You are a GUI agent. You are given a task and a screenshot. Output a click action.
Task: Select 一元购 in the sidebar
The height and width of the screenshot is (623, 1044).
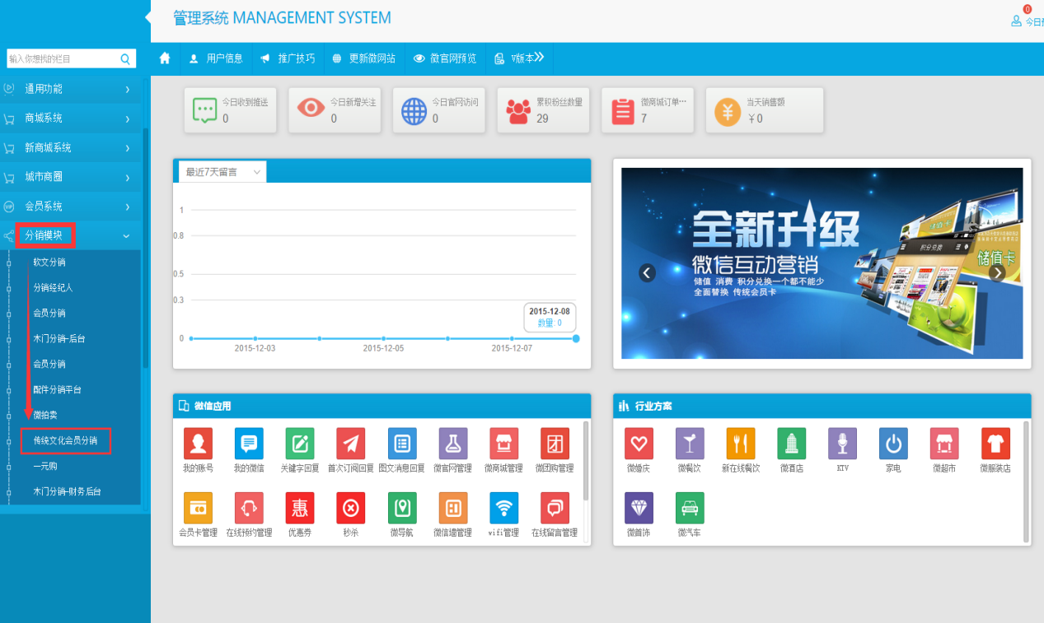point(45,467)
